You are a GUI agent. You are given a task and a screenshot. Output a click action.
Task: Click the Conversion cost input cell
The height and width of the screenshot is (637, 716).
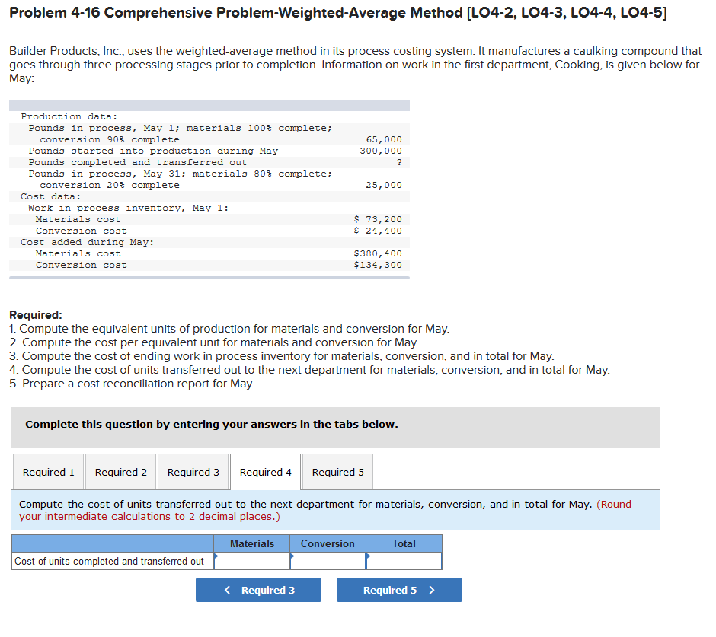[x=328, y=561]
